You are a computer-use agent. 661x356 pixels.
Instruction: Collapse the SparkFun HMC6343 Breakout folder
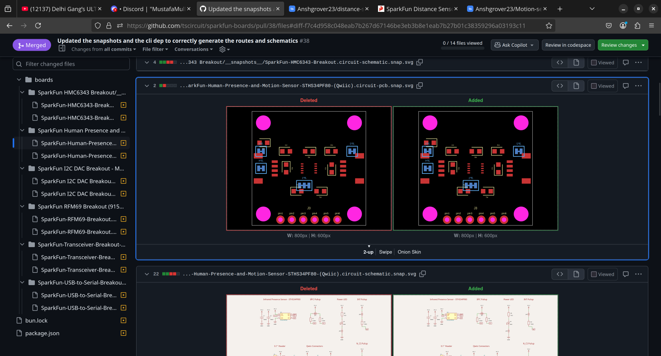coord(22,92)
